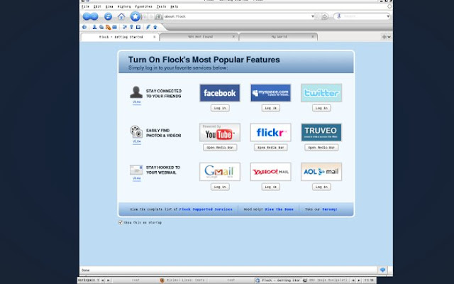Open the Media Bar toolbar icon
This screenshot has width=454, height=284.
tap(101, 27)
